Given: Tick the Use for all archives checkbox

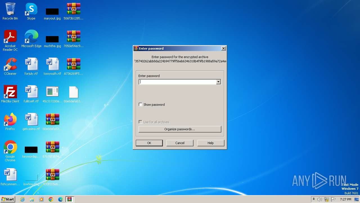Looking at the screenshot, I should 141,122.
